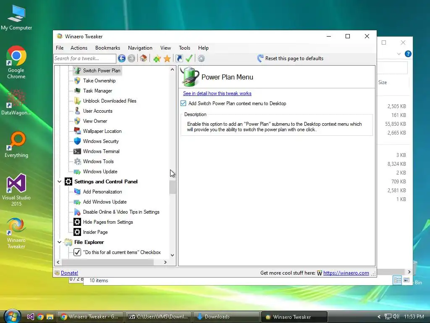The height and width of the screenshot is (323, 430).
Task: Open the Actions menu
Action: (x=79, y=48)
